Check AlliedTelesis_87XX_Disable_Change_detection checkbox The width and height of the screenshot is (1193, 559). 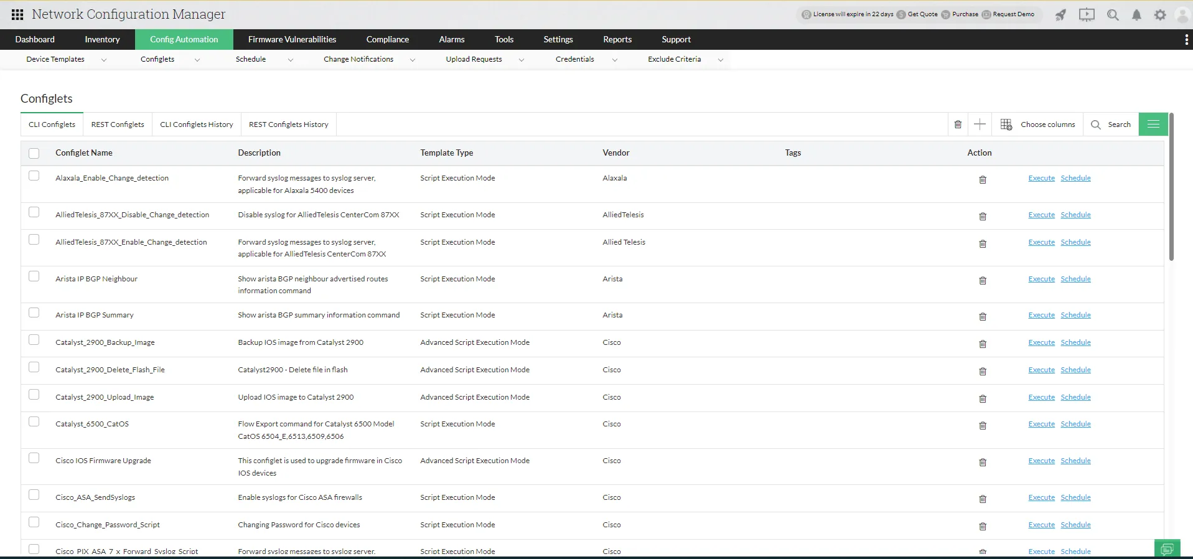point(34,212)
